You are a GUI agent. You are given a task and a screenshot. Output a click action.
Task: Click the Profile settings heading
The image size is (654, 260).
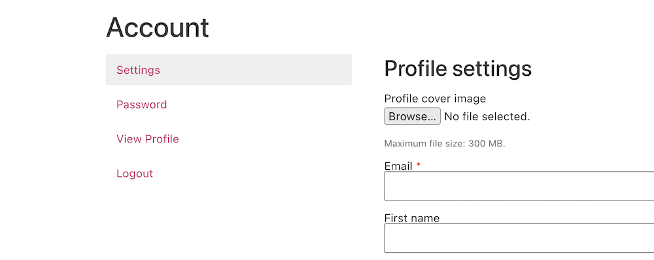click(x=458, y=69)
